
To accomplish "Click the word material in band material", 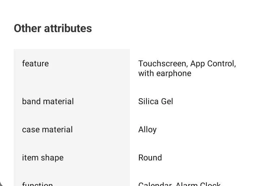I will [x=58, y=101].
